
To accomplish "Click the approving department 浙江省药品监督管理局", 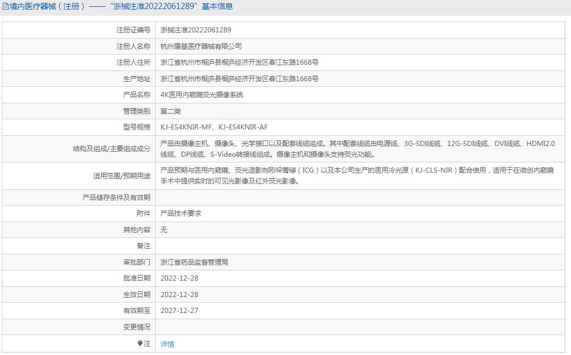I will click(194, 262).
